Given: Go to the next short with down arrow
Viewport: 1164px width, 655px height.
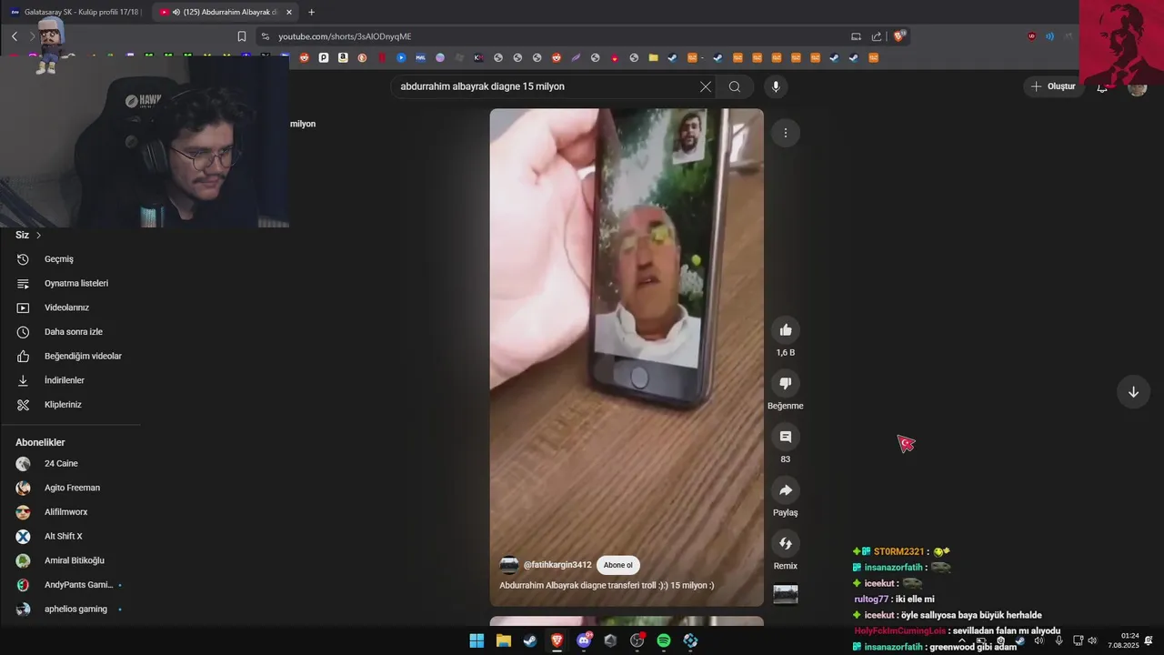Looking at the screenshot, I should pyautogui.click(x=1133, y=392).
